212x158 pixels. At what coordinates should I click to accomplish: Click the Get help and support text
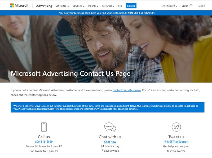coord(176,146)
